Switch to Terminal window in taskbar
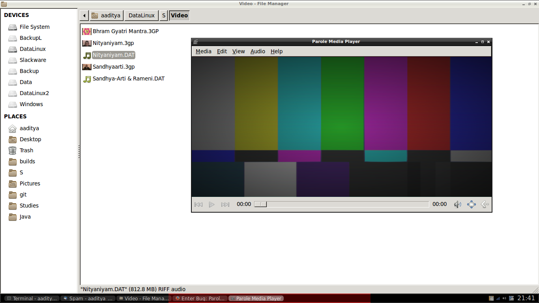 30,299
